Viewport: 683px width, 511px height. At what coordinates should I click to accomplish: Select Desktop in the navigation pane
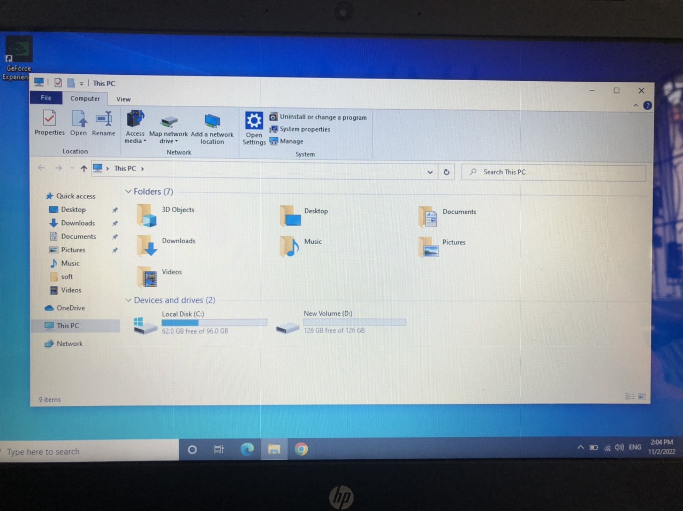[67, 210]
